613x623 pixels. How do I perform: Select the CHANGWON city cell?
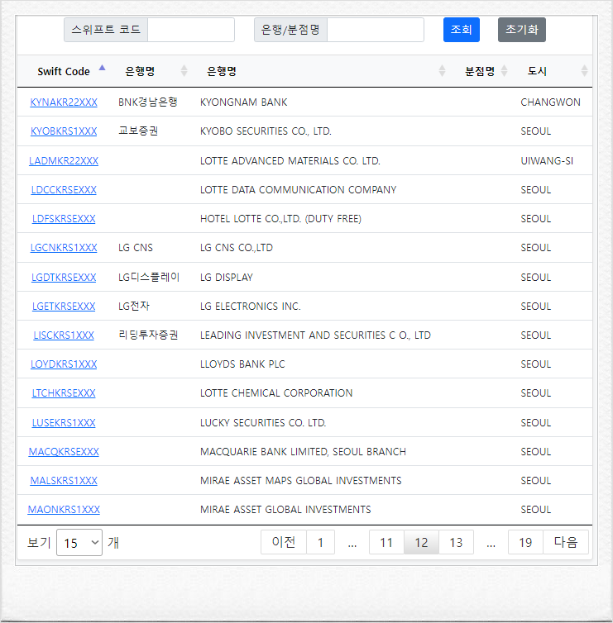click(x=550, y=102)
